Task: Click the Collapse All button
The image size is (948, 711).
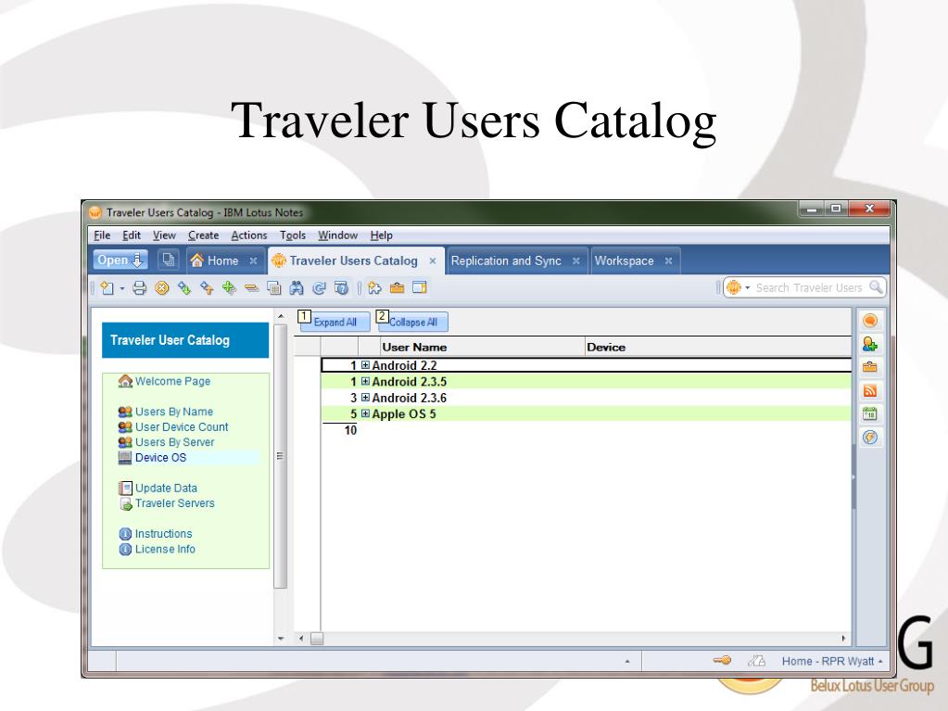Action: (x=413, y=323)
